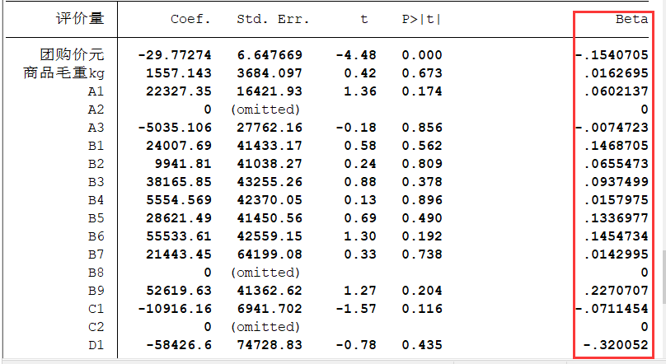
Task: Click the Beta value .0602137
Action: click(x=617, y=91)
